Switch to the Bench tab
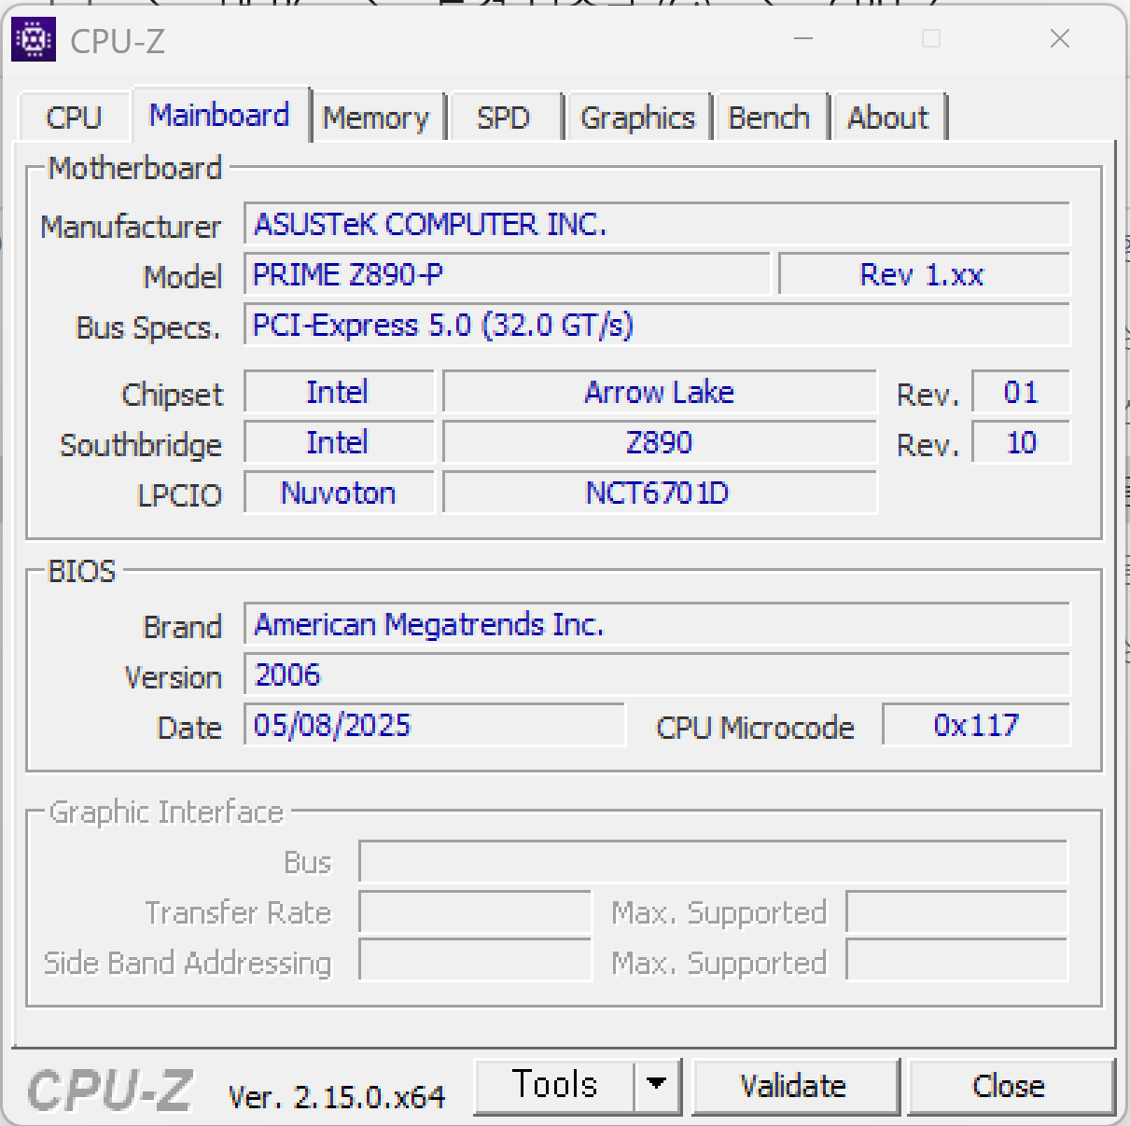Image resolution: width=1130 pixels, height=1126 pixels. [770, 118]
